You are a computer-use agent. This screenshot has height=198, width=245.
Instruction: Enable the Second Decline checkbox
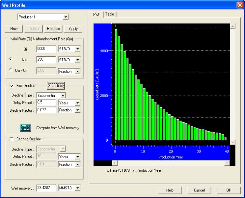point(12,139)
